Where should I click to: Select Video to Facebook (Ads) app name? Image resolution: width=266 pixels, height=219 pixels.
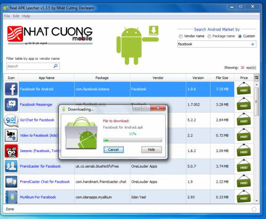point(39,135)
